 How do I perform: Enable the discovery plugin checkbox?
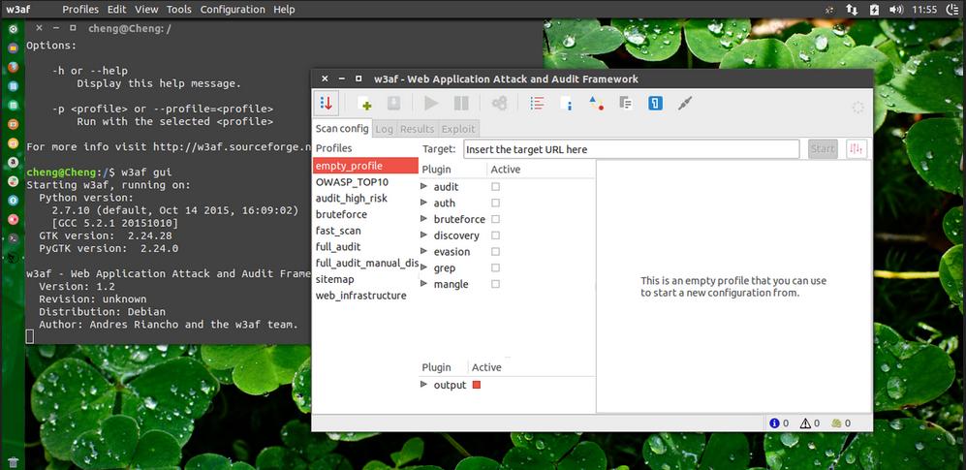495,235
